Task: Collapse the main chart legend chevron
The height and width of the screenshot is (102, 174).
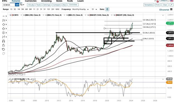Action: click(x=163, y=15)
